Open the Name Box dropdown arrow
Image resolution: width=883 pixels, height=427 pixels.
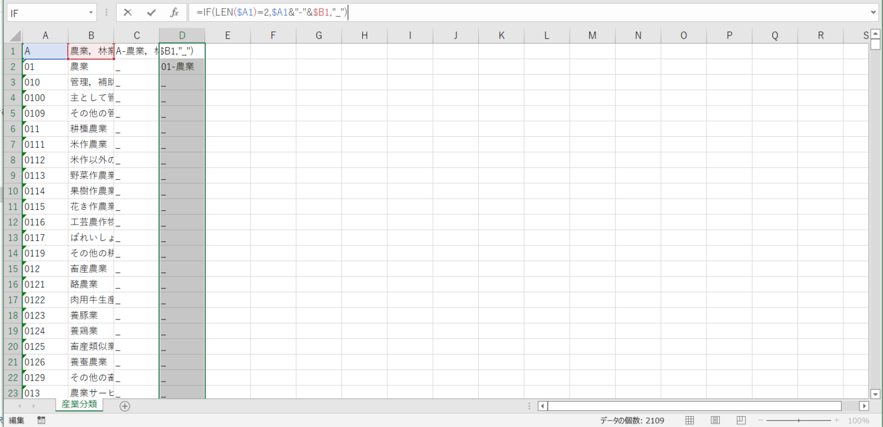coord(91,13)
